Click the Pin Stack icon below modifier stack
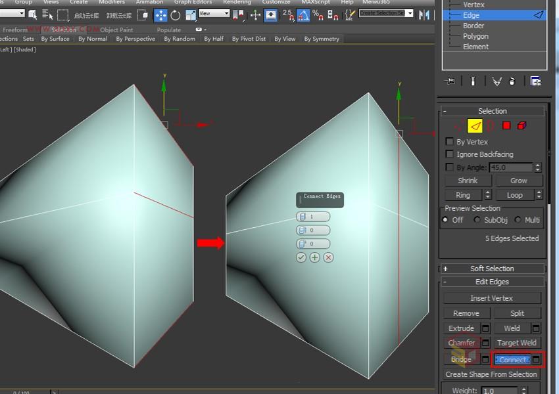 [x=450, y=81]
